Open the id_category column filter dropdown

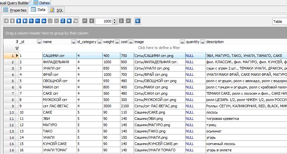(x=99, y=42)
